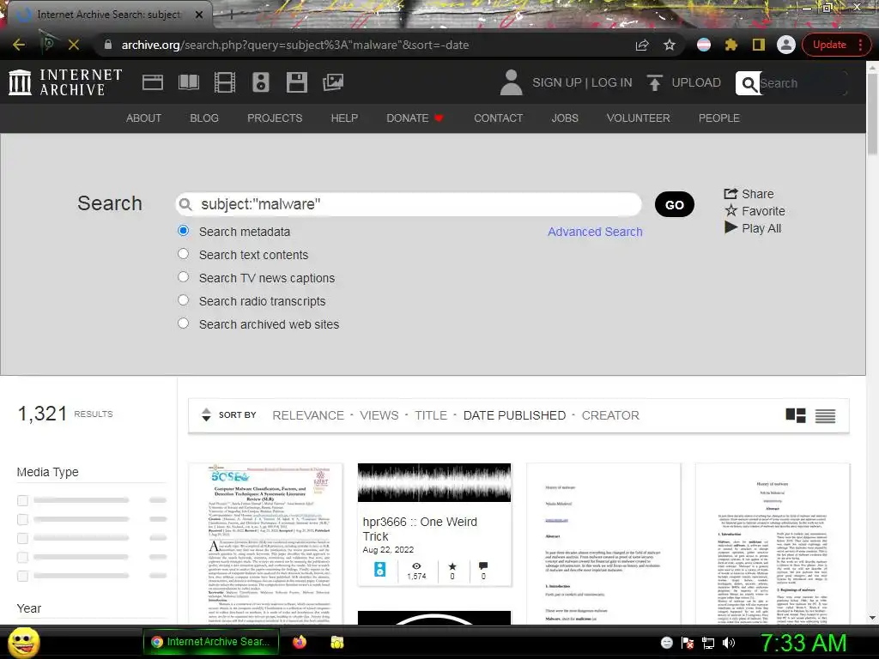Sort results by DATE PUBLISHED
This screenshot has height=659, width=879.
(515, 415)
